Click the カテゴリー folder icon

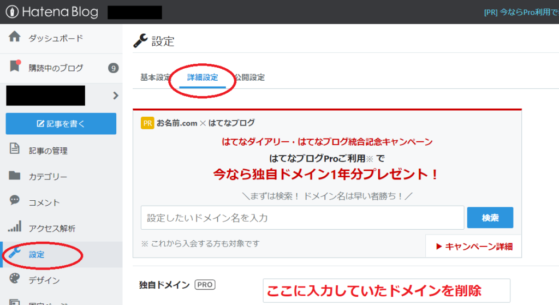(x=15, y=175)
